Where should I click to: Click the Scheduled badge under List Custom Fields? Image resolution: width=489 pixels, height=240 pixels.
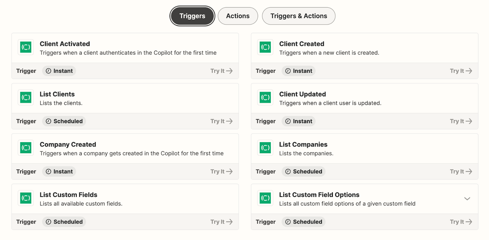(64, 222)
